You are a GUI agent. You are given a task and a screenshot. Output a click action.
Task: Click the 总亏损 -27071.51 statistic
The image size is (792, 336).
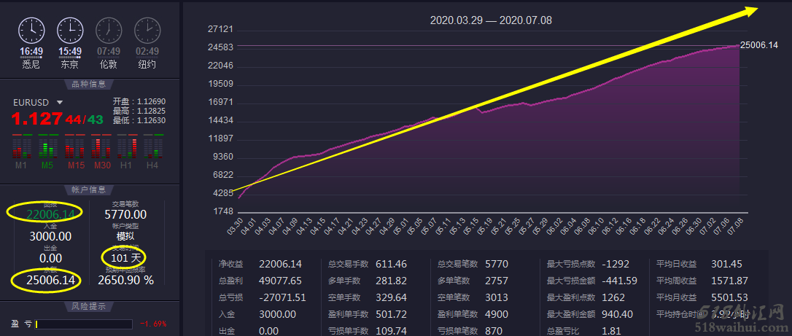tap(262, 297)
